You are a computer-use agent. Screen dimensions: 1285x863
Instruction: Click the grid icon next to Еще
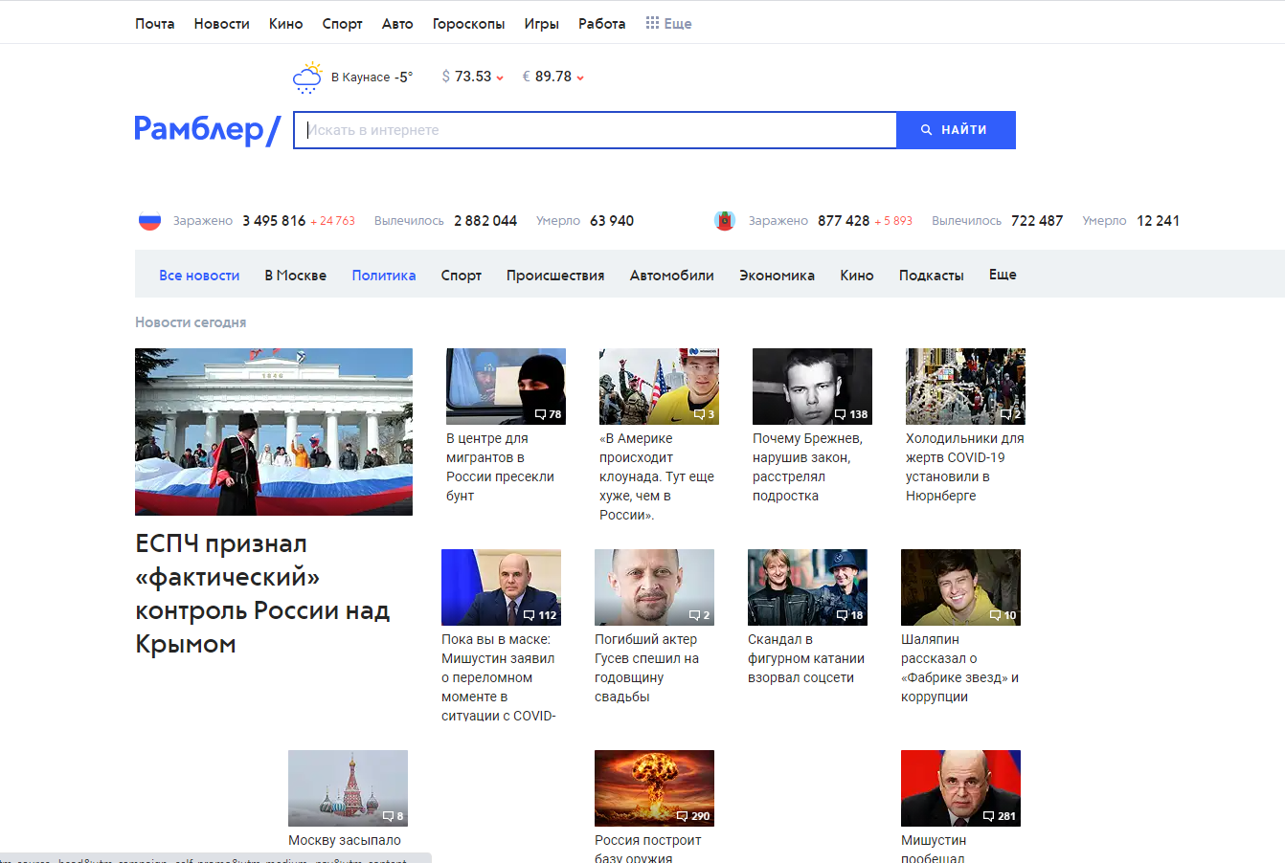tap(652, 23)
